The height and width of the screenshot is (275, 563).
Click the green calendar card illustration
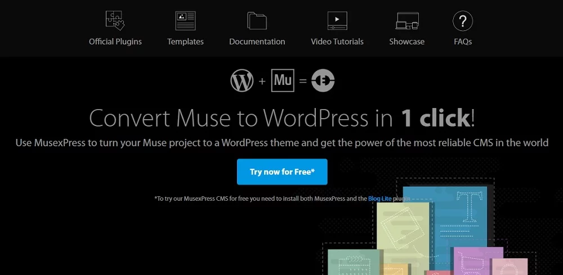click(x=354, y=262)
